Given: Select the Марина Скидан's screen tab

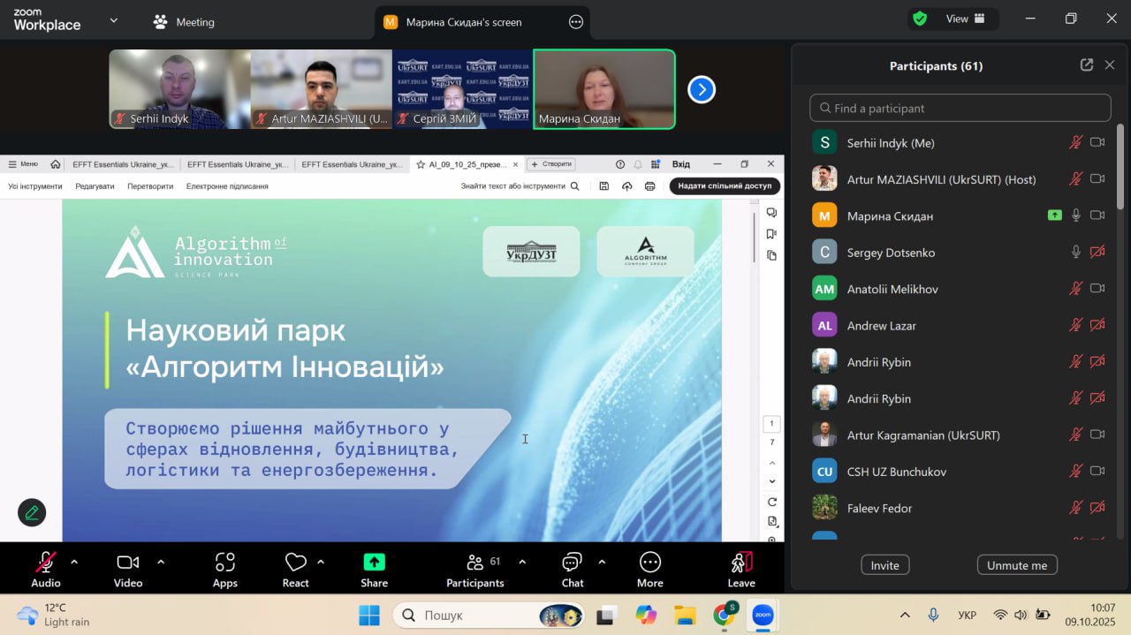Looking at the screenshot, I should click(463, 22).
